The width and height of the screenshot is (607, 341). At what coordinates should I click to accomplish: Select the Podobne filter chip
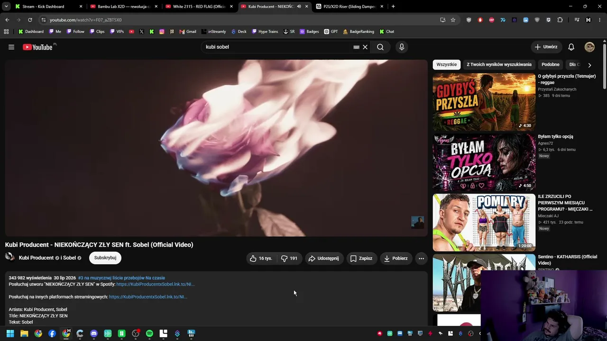tap(551, 64)
